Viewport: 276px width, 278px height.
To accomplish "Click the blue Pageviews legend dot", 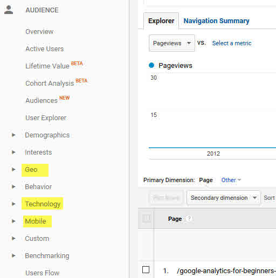I will pyautogui.click(x=151, y=65).
